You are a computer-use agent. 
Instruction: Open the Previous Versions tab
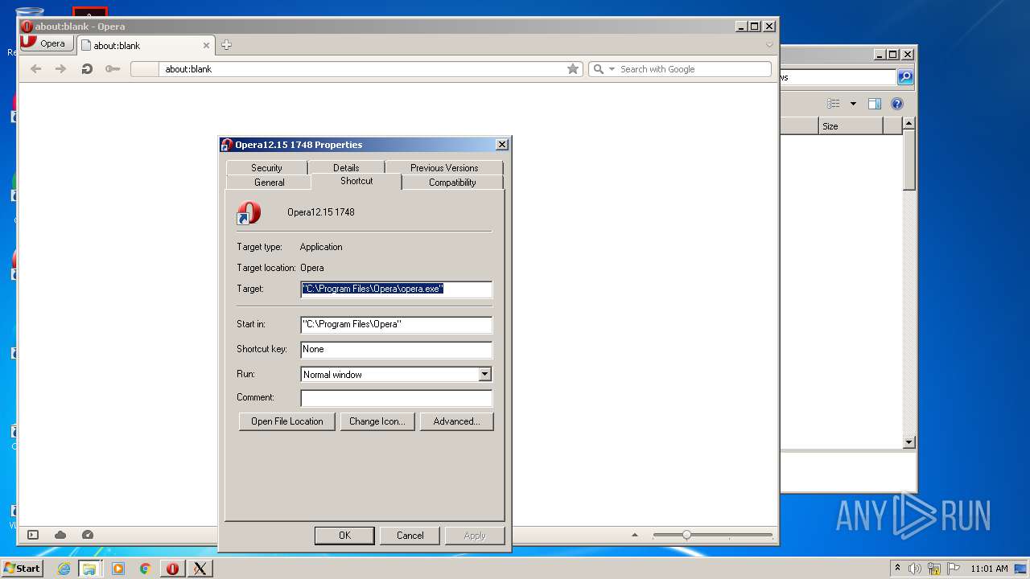(x=444, y=168)
